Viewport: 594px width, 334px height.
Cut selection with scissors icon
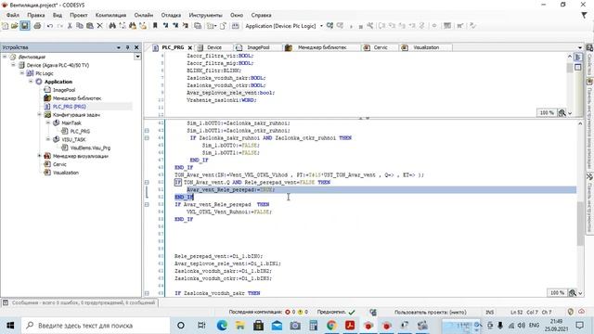coord(70,26)
